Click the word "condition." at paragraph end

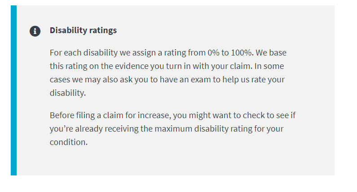tap(69, 142)
